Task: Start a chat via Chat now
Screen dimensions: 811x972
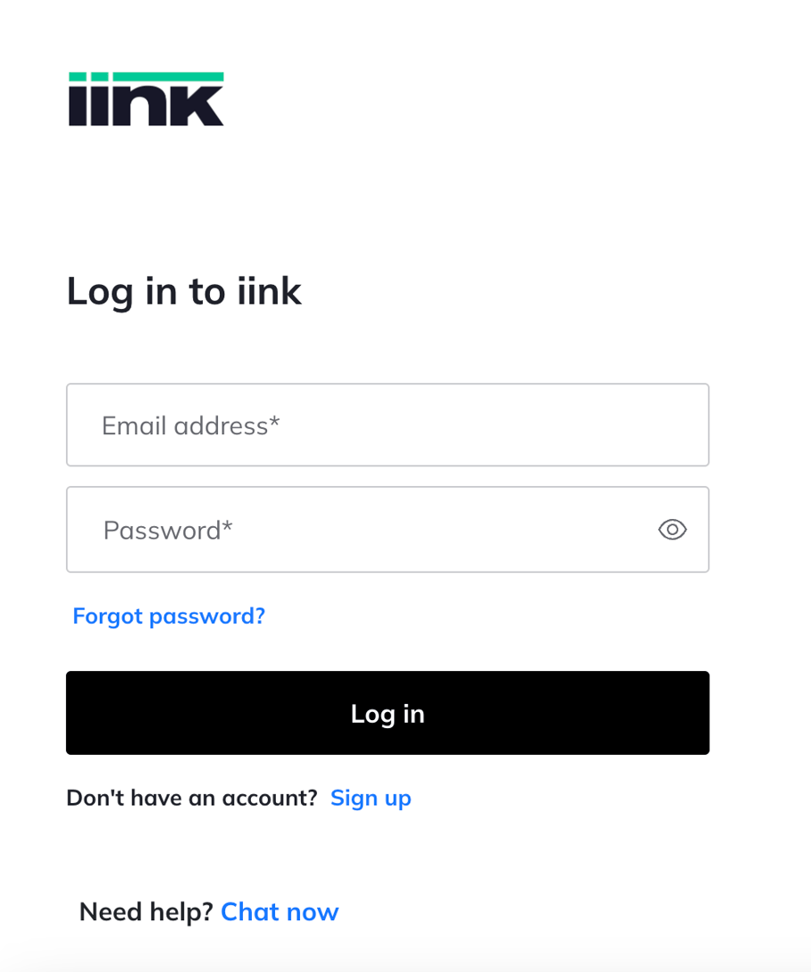Action: (x=280, y=911)
